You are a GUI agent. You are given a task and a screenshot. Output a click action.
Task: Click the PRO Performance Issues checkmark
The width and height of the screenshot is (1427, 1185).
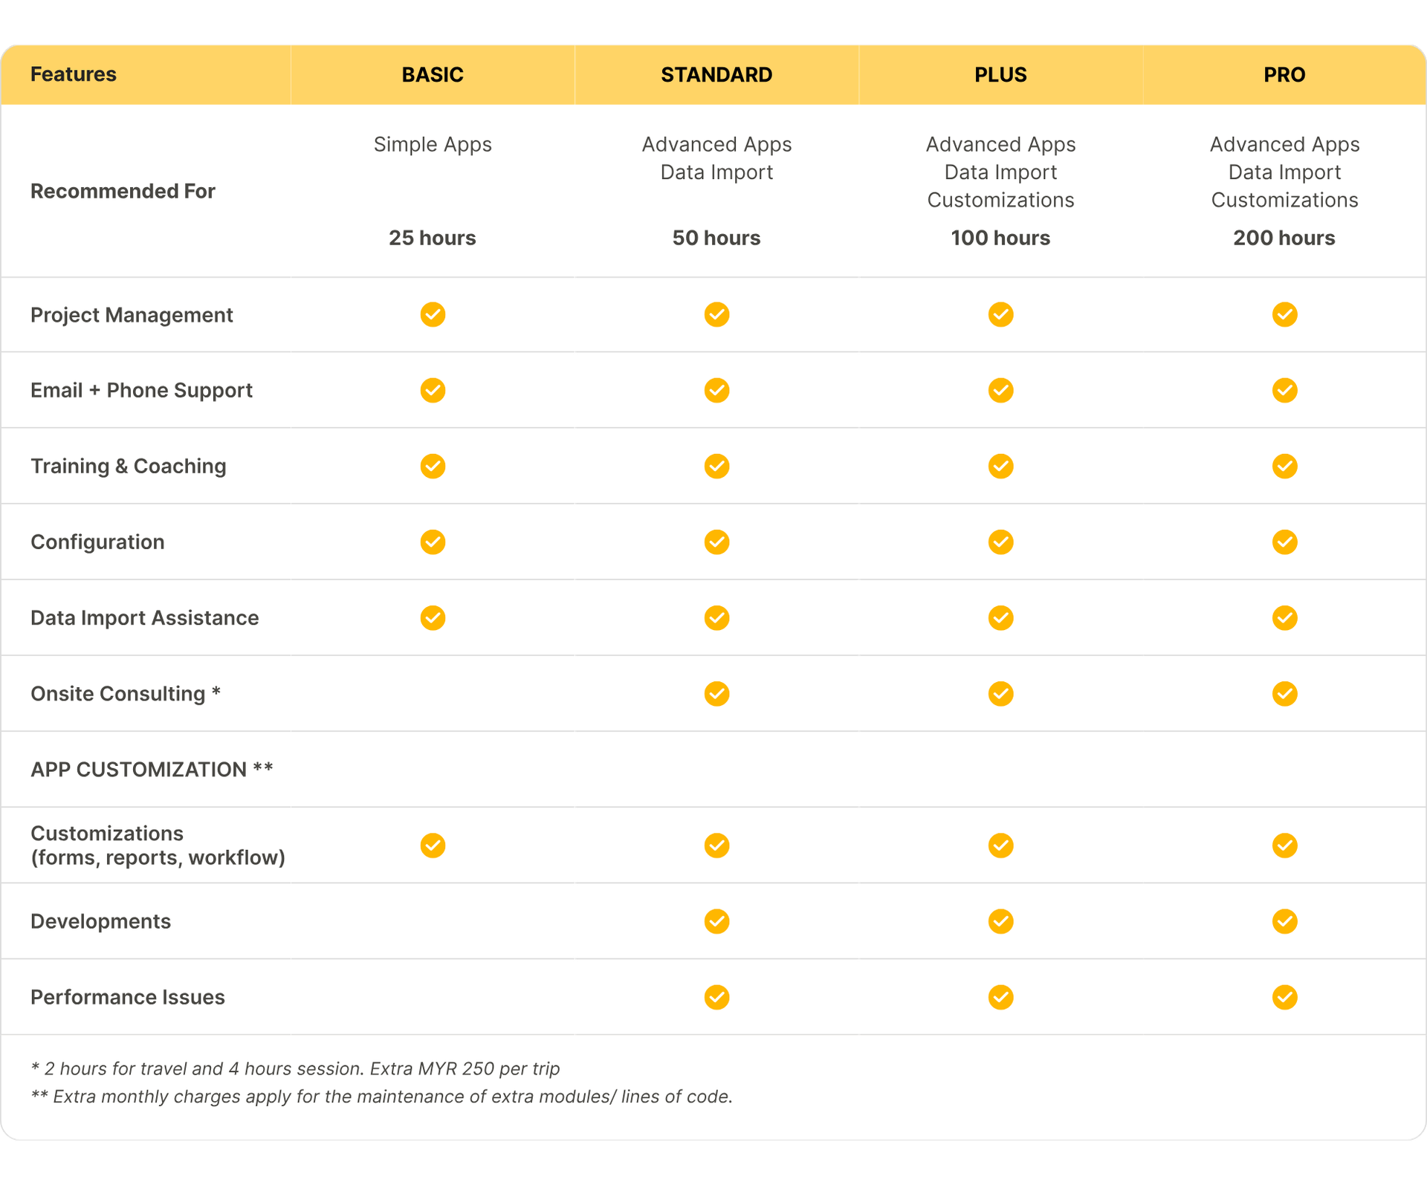click(x=1284, y=997)
